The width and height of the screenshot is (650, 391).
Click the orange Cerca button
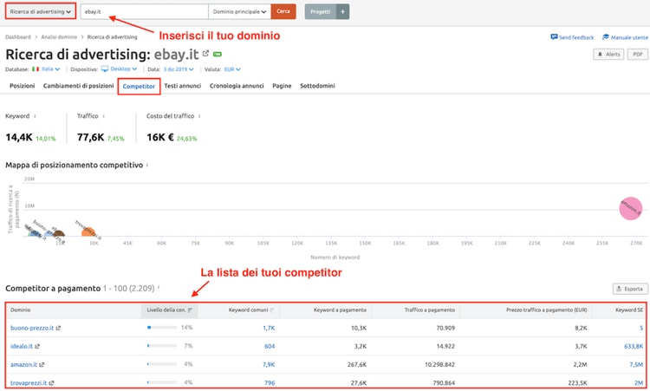click(x=283, y=11)
